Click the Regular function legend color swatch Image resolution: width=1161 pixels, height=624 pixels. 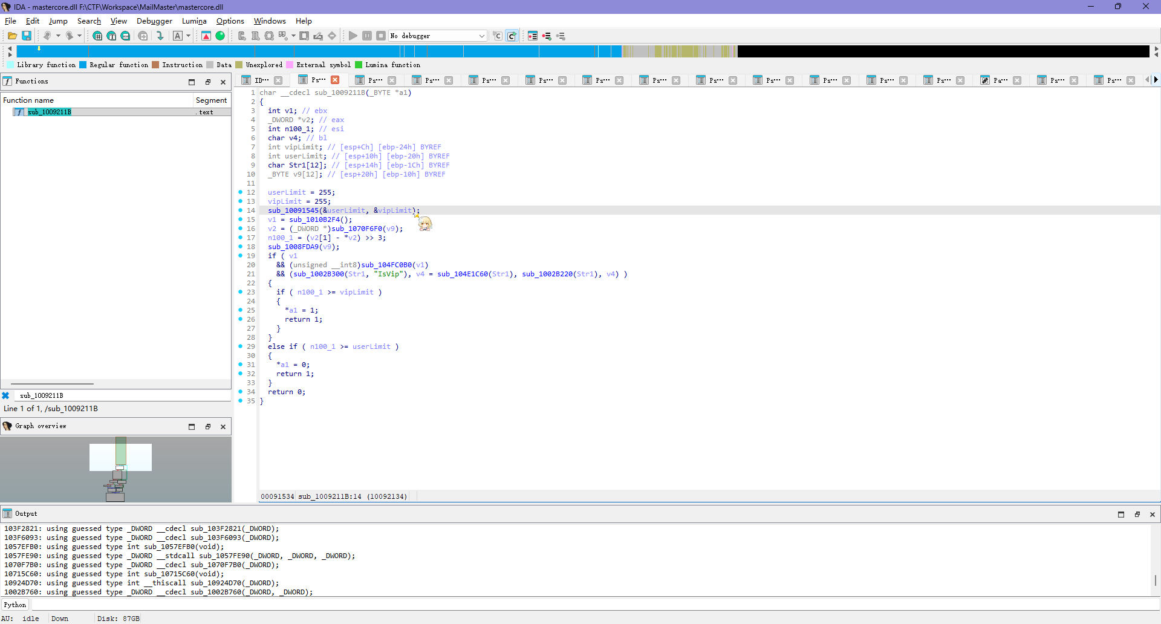(x=83, y=65)
